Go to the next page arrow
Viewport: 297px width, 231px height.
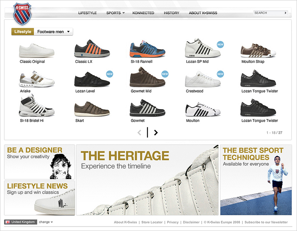tap(156, 133)
